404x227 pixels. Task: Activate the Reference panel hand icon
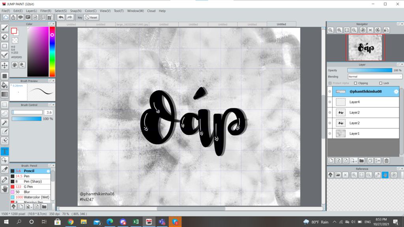click(x=385, y=175)
